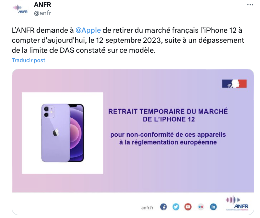Open the three-dot more options menu
The image size is (260, 218).
pos(250,5)
